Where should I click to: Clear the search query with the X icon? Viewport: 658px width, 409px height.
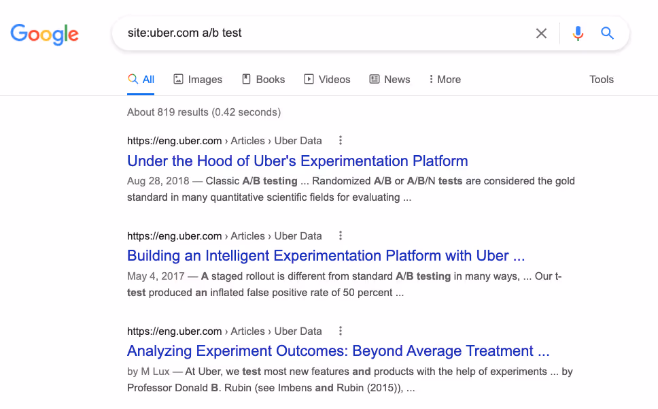(x=541, y=33)
